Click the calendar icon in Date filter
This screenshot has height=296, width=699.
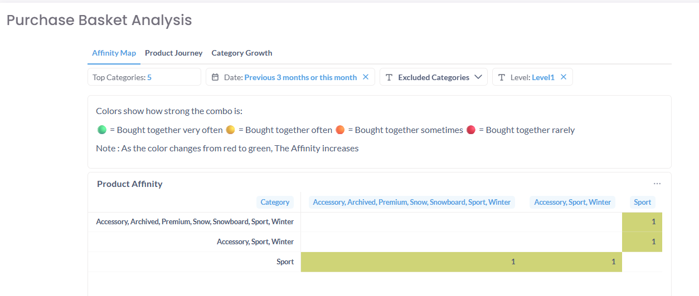[215, 77]
